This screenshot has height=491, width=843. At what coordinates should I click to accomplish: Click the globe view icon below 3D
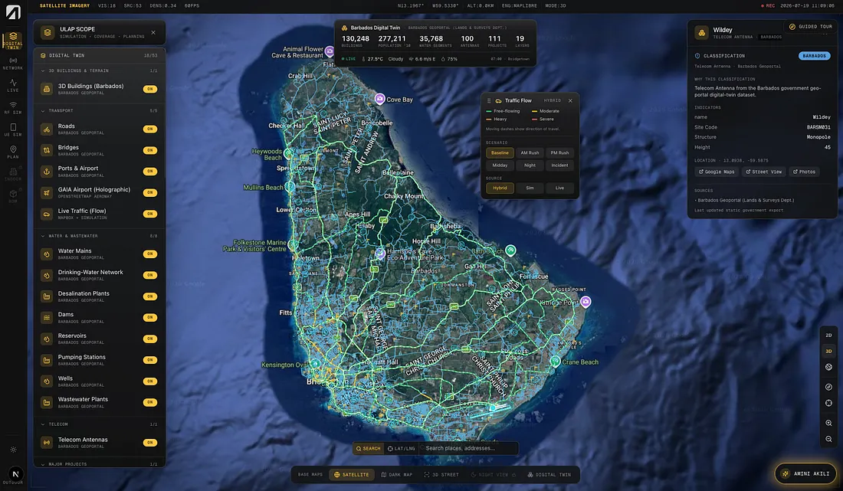pyautogui.click(x=828, y=367)
